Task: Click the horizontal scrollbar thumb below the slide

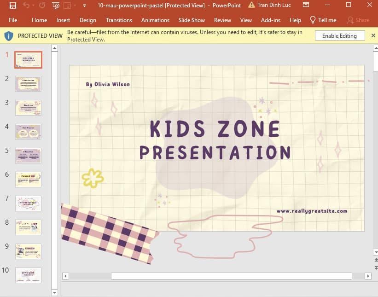Action: [x=231, y=276]
